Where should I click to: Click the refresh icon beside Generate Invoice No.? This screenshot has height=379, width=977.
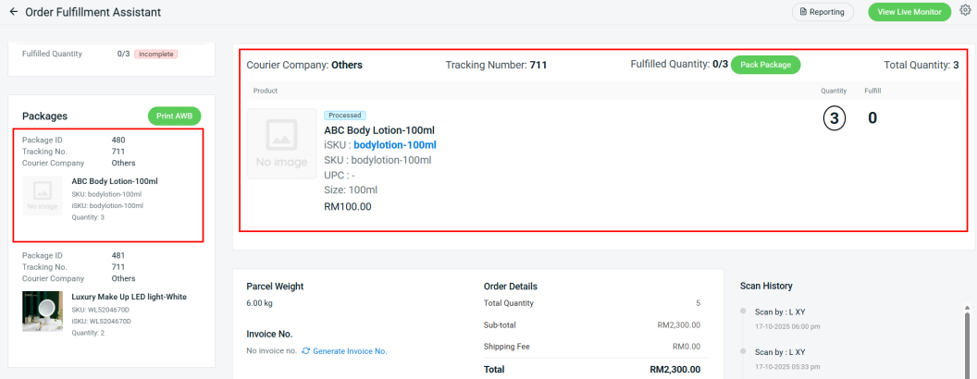click(306, 351)
